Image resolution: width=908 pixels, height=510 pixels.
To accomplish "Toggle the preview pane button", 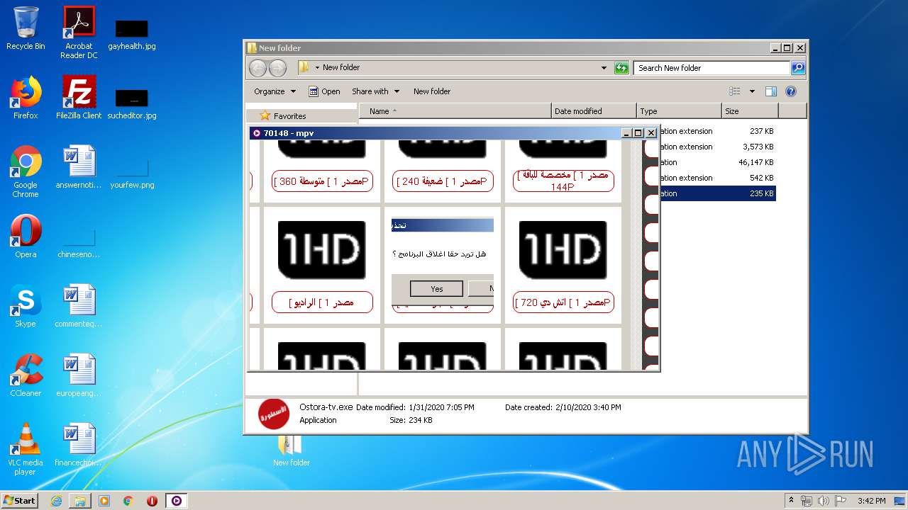I will (x=771, y=91).
